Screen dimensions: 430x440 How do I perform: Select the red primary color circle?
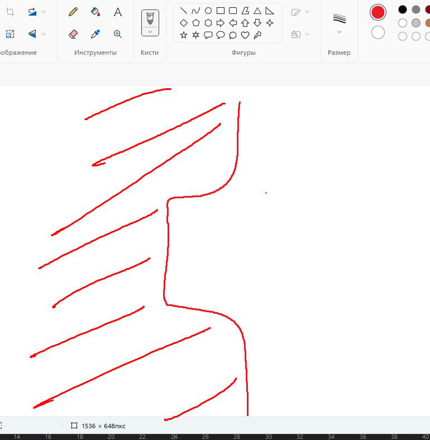pos(378,12)
